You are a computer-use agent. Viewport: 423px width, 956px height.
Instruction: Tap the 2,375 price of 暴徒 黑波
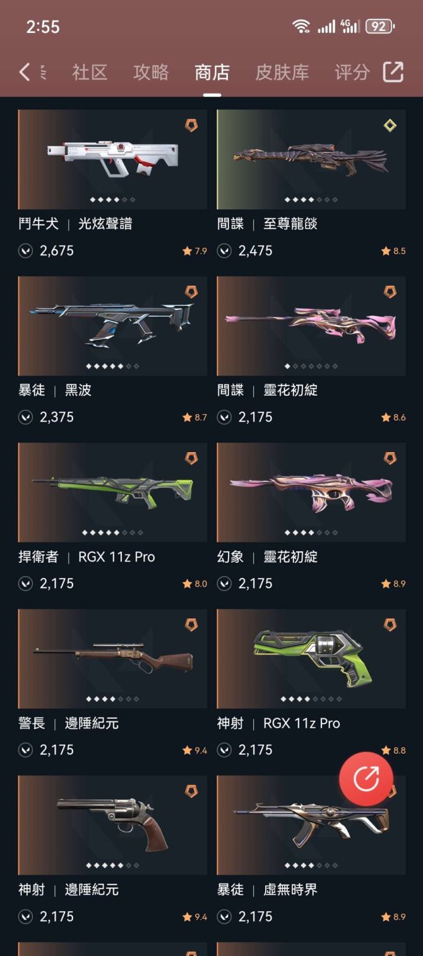click(57, 417)
